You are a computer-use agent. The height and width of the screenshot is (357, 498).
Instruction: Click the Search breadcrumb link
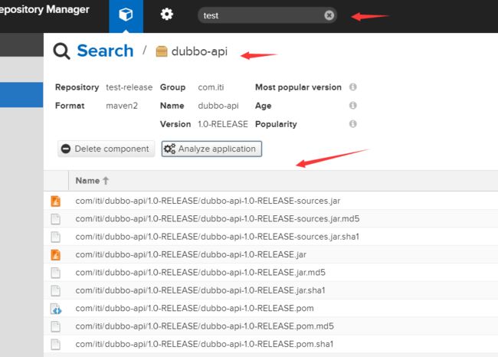105,51
